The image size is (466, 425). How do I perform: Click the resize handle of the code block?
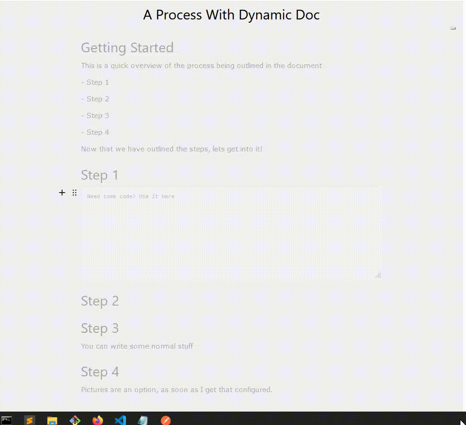point(378,274)
